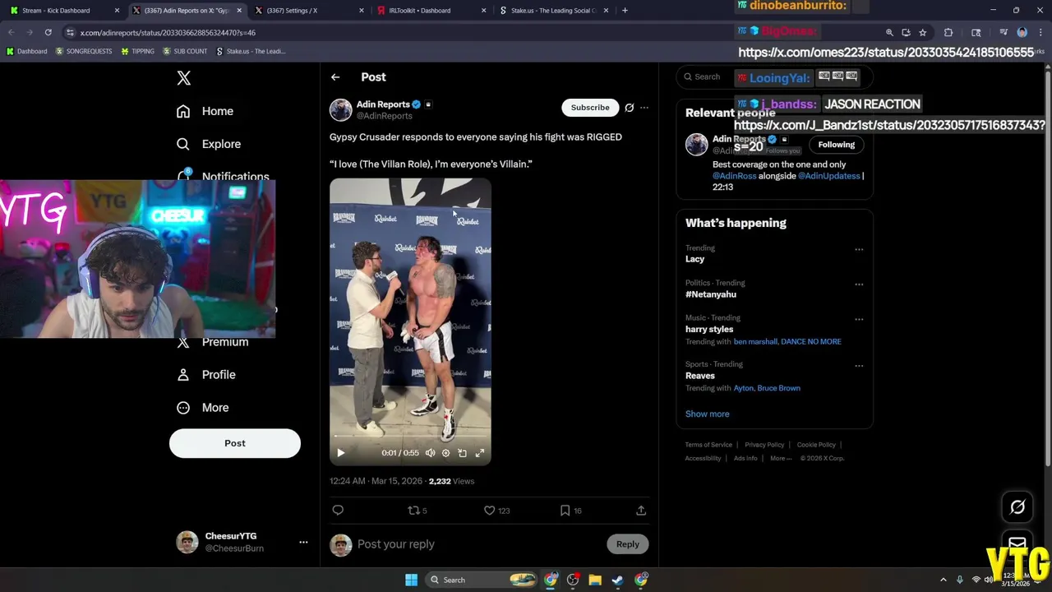Click the browser address bar URL
1052x592 pixels.
click(168, 33)
